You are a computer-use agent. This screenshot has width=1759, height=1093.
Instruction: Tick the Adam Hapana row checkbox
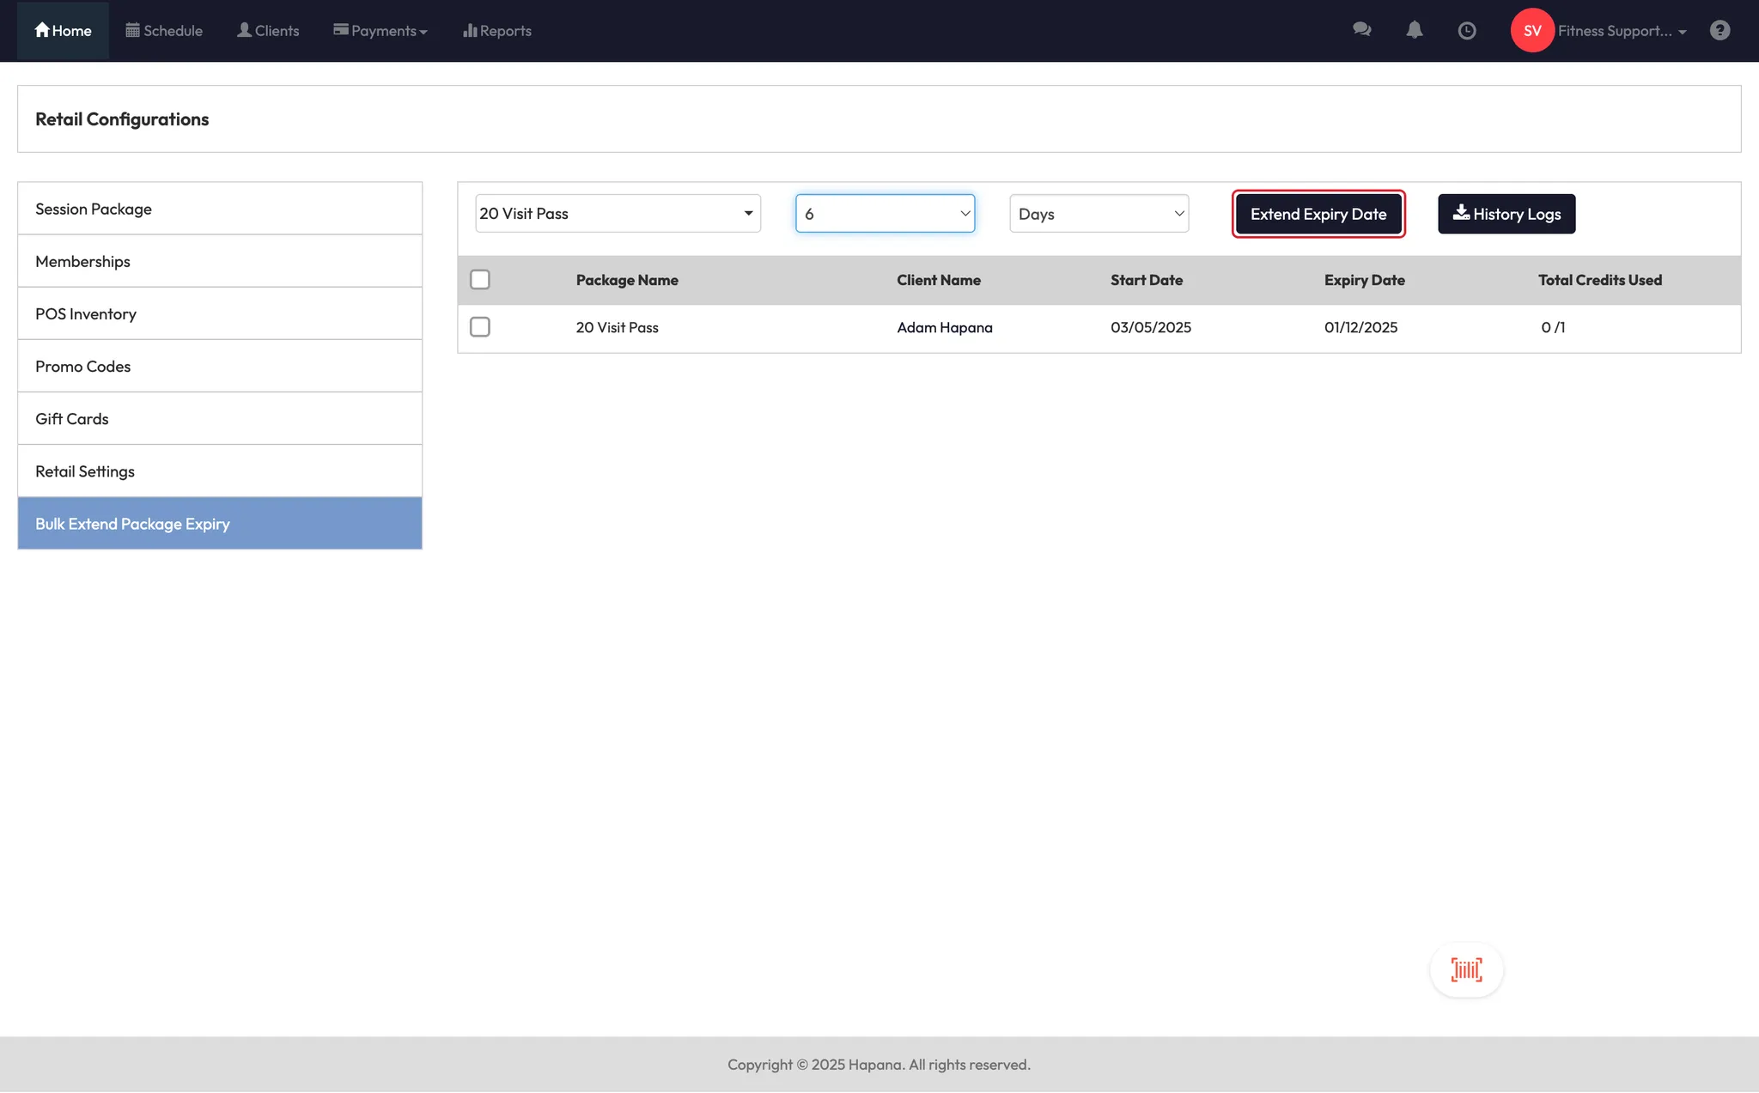point(480,327)
